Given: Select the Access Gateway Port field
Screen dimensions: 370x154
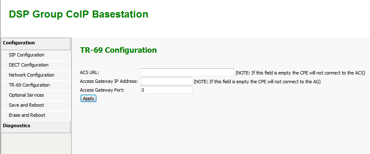Looking at the screenshot, I should 167,90.
